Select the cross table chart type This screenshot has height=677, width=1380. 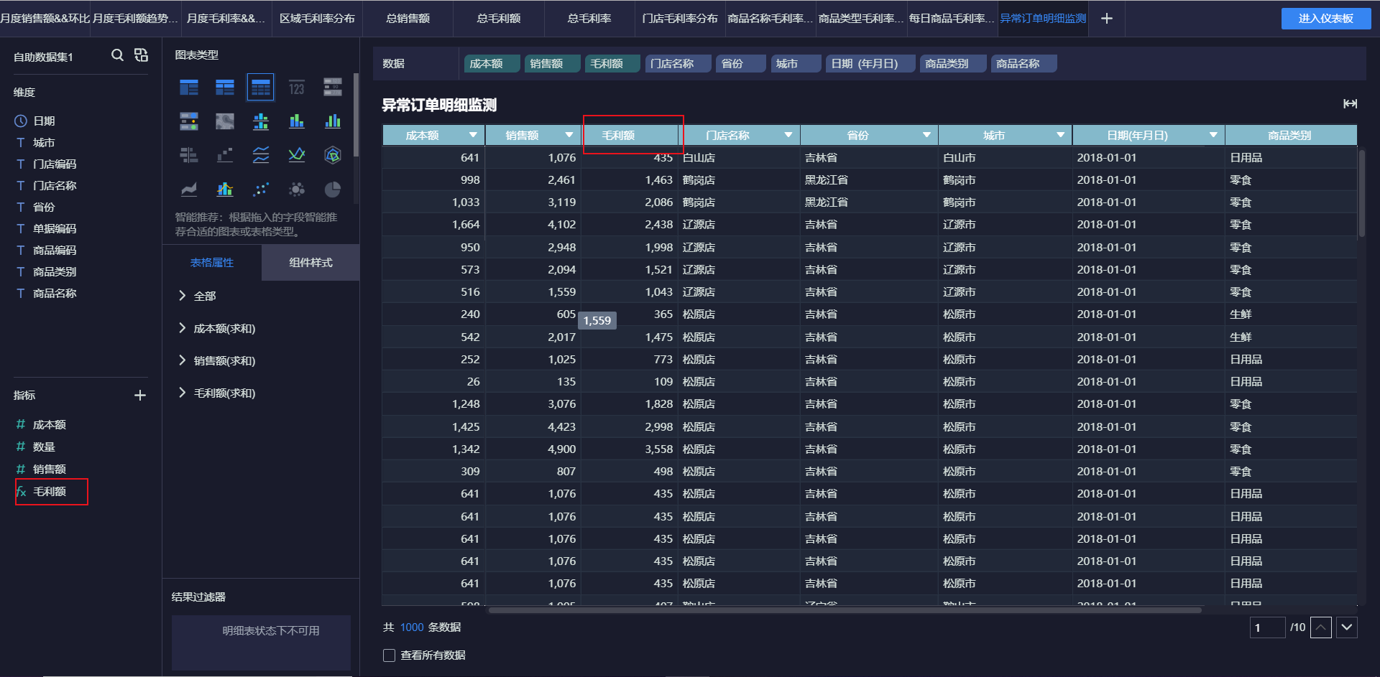pyautogui.click(x=225, y=88)
